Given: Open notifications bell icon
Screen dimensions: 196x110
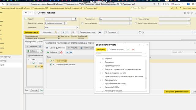Looking at the screenshot, I should [172, 8].
